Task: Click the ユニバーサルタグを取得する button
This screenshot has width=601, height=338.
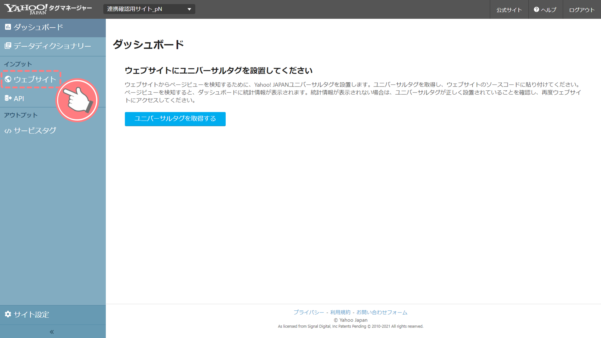Action: point(175,119)
